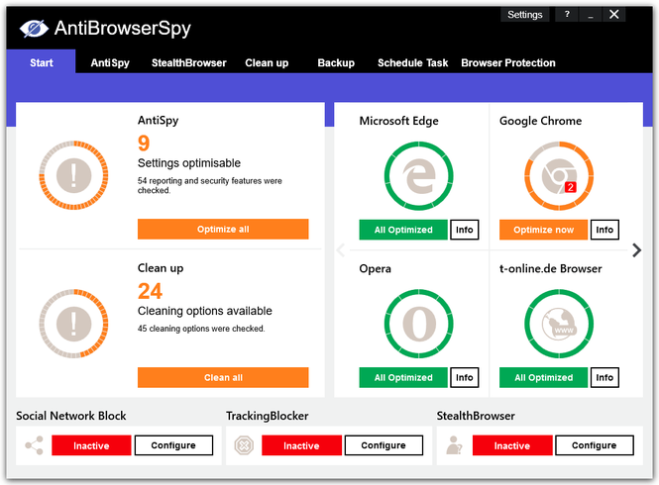
Task: Click the AntiSpy warning circle icon
Action: [x=73, y=175]
